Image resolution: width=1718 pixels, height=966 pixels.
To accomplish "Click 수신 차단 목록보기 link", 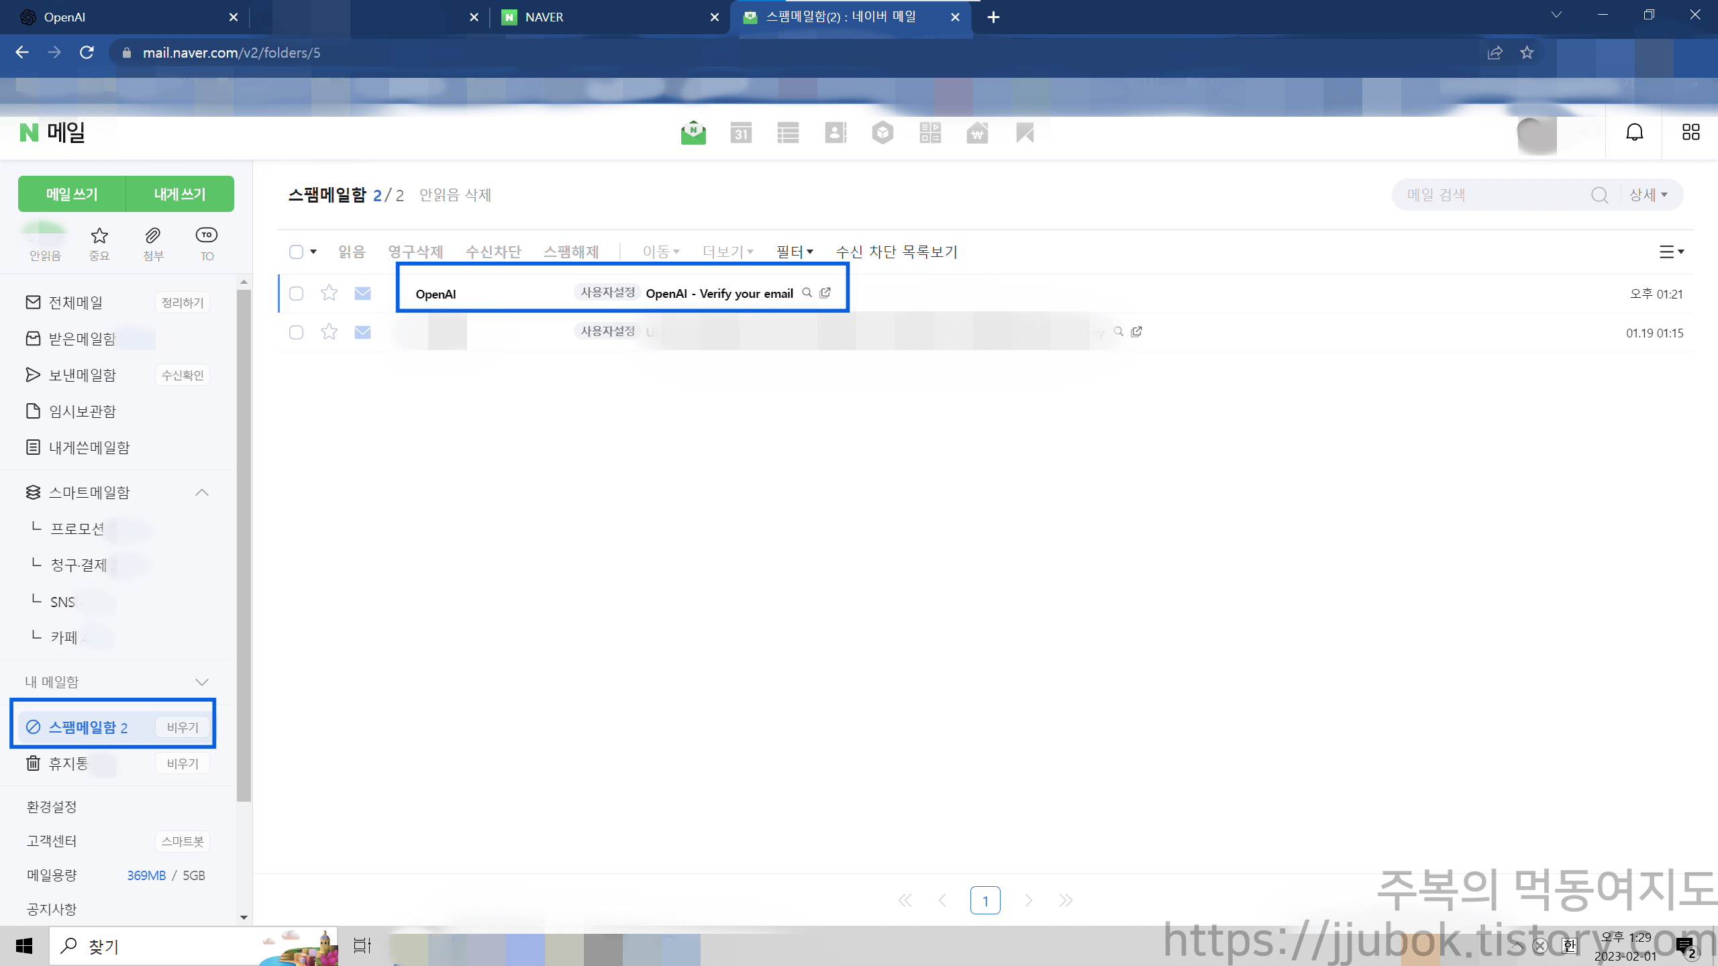I will (x=897, y=252).
